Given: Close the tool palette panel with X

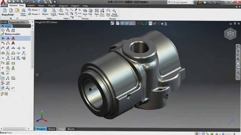Looking at the screenshot, I should (33, 22).
